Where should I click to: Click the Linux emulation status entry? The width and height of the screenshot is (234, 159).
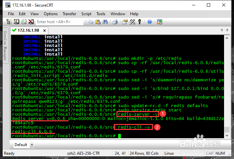tap(169, 153)
